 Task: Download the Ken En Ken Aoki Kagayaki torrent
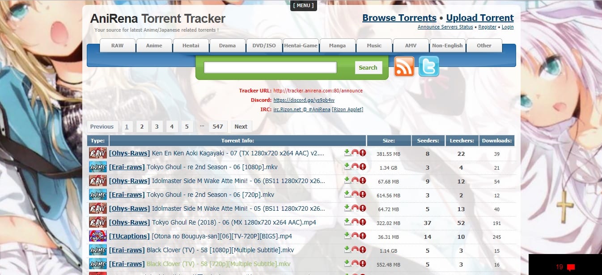click(x=347, y=153)
